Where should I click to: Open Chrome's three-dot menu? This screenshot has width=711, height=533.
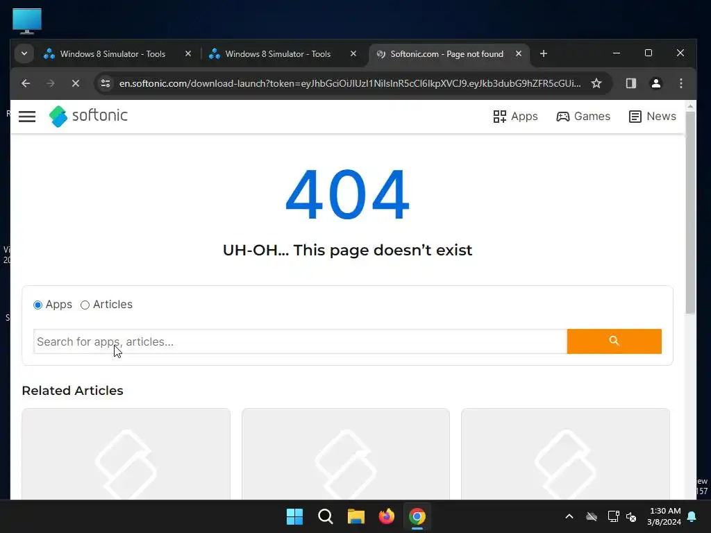(x=680, y=83)
